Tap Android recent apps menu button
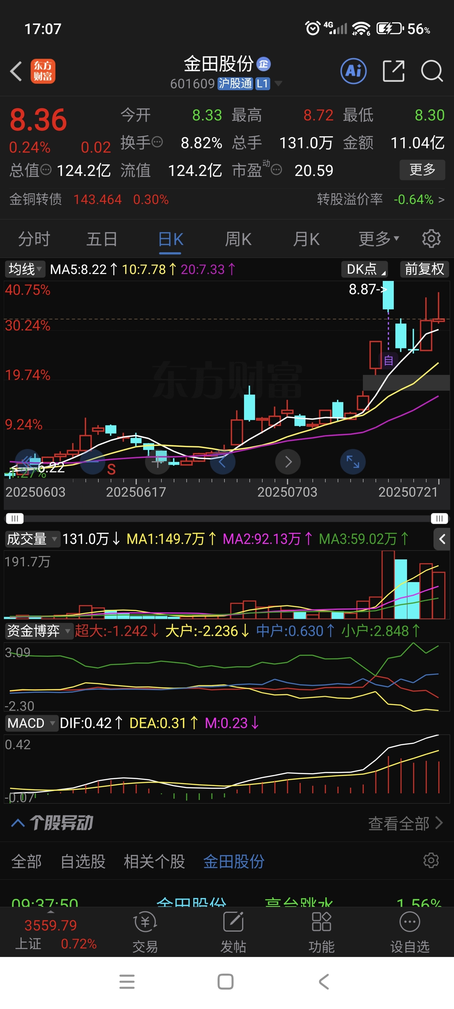 pos(127,982)
